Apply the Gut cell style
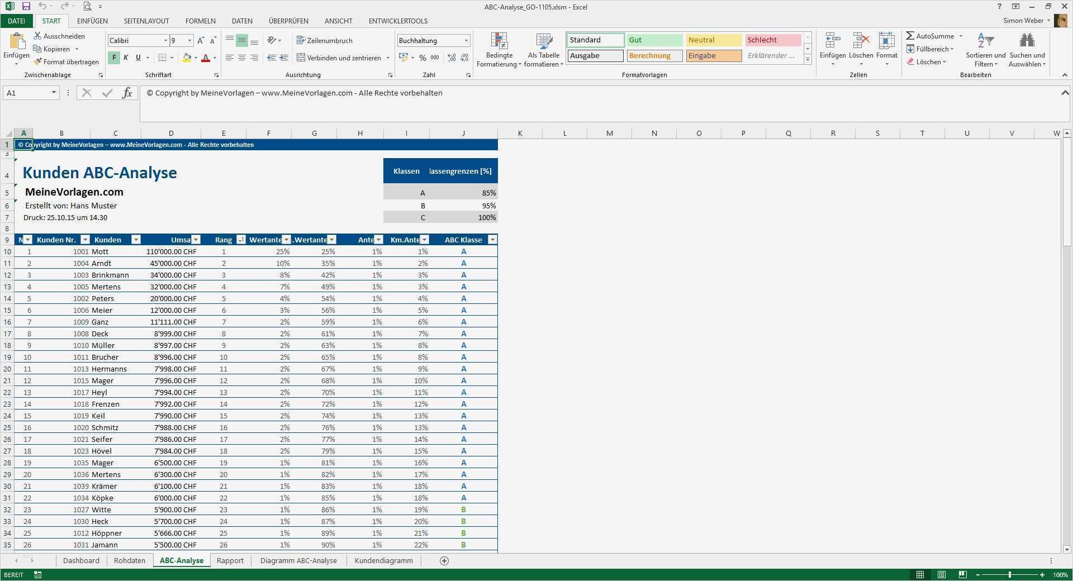This screenshot has height=581, width=1073. (x=654, y=40)
